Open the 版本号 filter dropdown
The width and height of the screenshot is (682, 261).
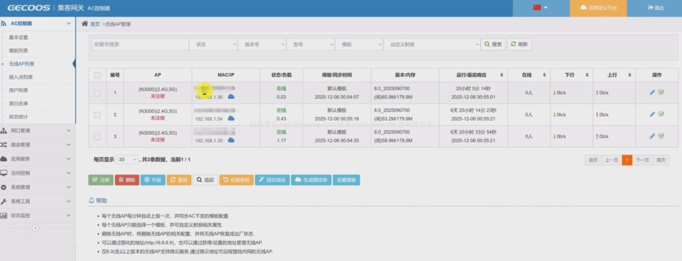[262, 44]
